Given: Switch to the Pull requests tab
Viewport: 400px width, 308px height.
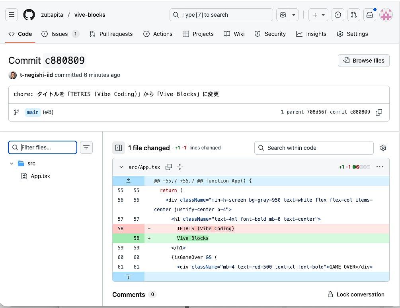Looking at the screenshot, I should [x=111, y=34].
